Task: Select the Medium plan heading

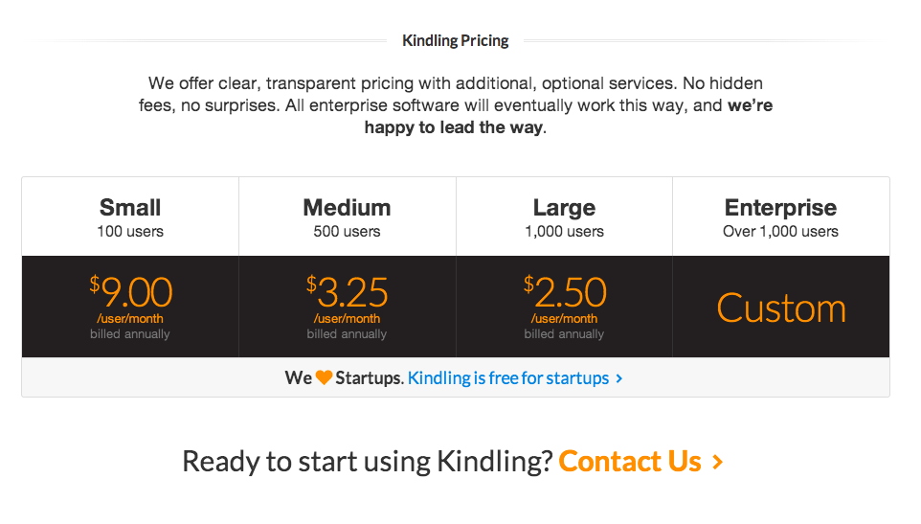Action: click(x=347, y=207)
